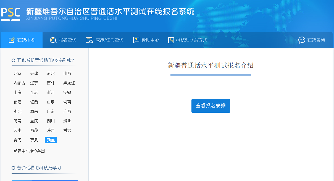Image resolution: width=334 pixels, height=181 pixels.
Task: Click the 帮助中心 question mark icon
Action: coord(136,40)
